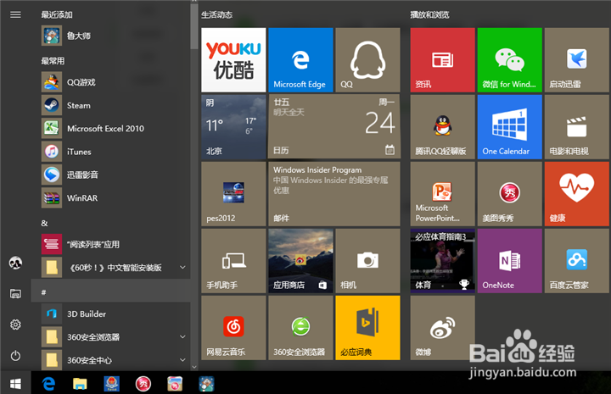This screenshot has height=394, width=611.
Task: Open 360安全浏览器 tile
Action: 300,328
